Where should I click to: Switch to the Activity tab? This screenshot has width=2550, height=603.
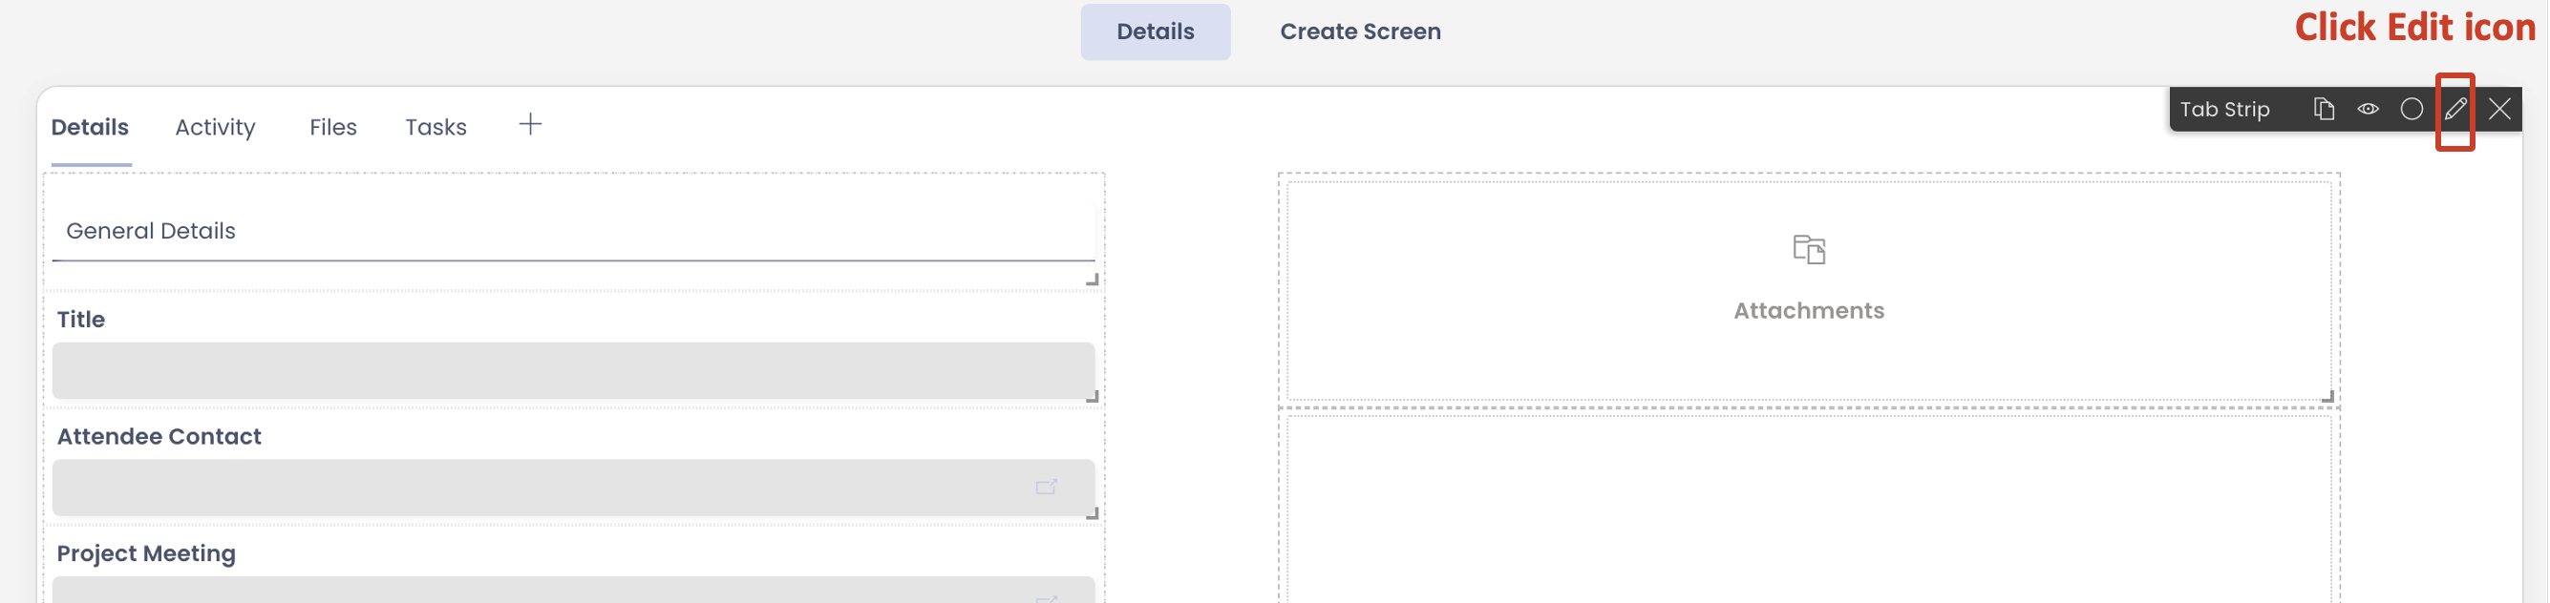[x=215, y=128]
